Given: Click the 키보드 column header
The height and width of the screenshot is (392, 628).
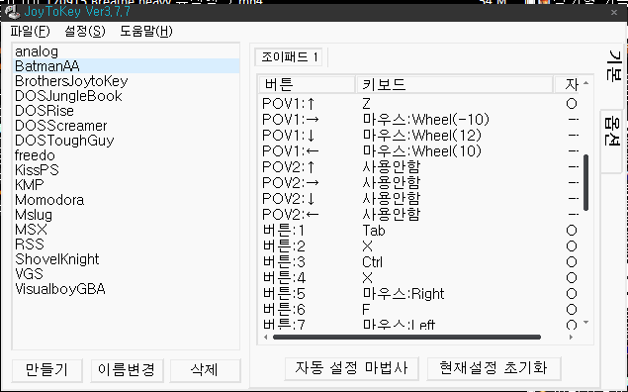Looking at the screenshot, I should (x=455, y=84).
